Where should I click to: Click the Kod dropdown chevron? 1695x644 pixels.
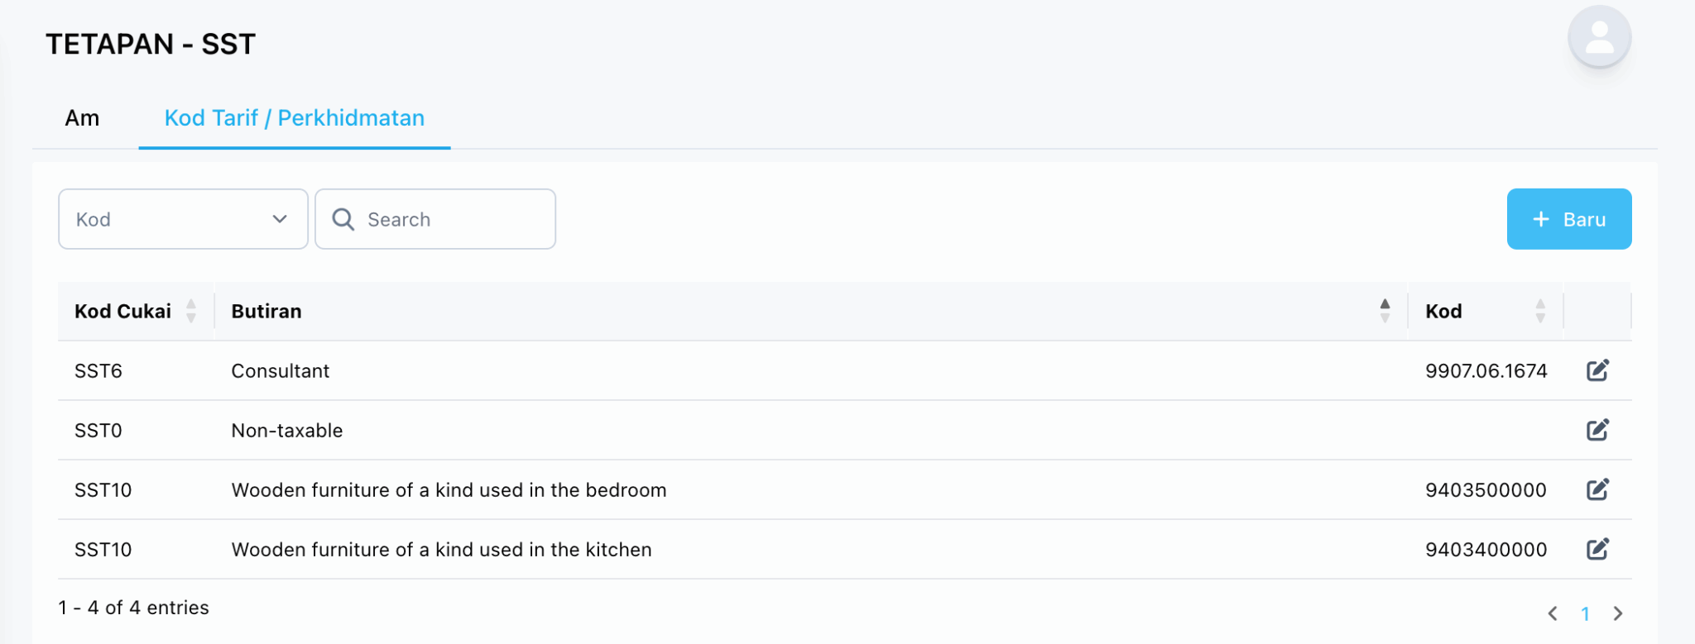(280, 219)
